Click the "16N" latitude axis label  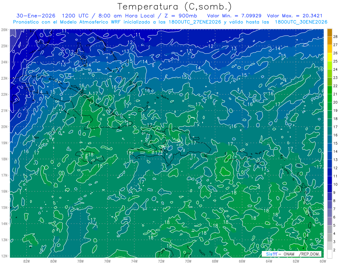point(4,191)
